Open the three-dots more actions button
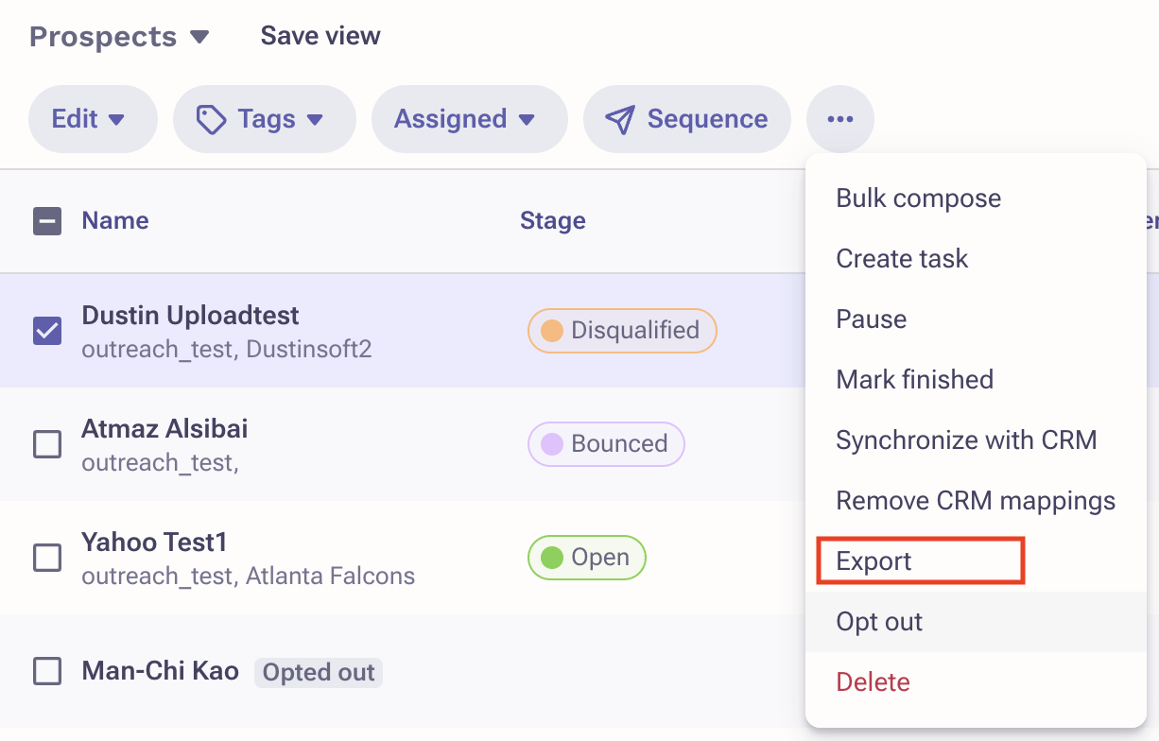The width and height of the screenshot is (1159, 741). 840,119
